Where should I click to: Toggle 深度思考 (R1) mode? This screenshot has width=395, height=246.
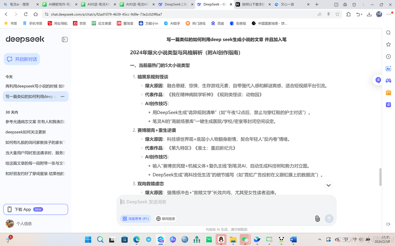click(x=135, y=219)
